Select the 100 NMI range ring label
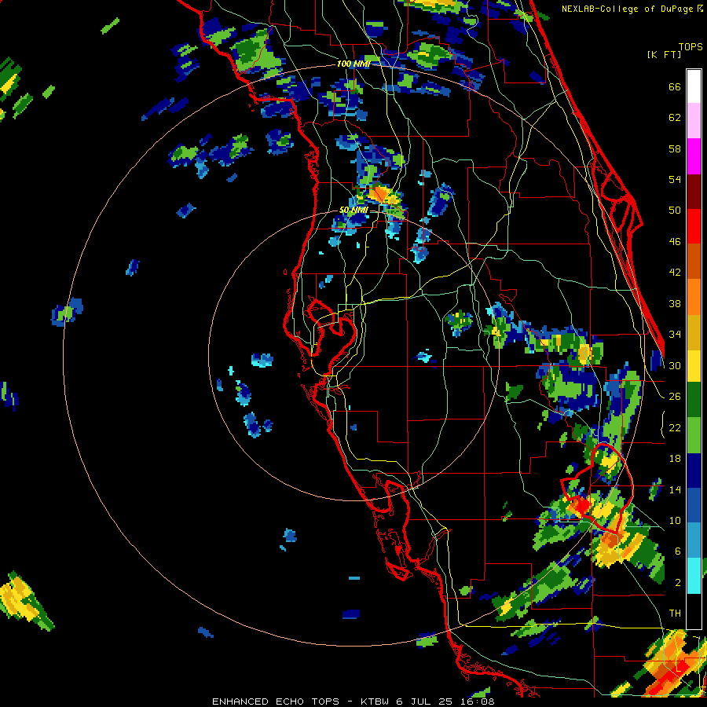Viewport: 707px width, 707px height. [x=353, y=64]
